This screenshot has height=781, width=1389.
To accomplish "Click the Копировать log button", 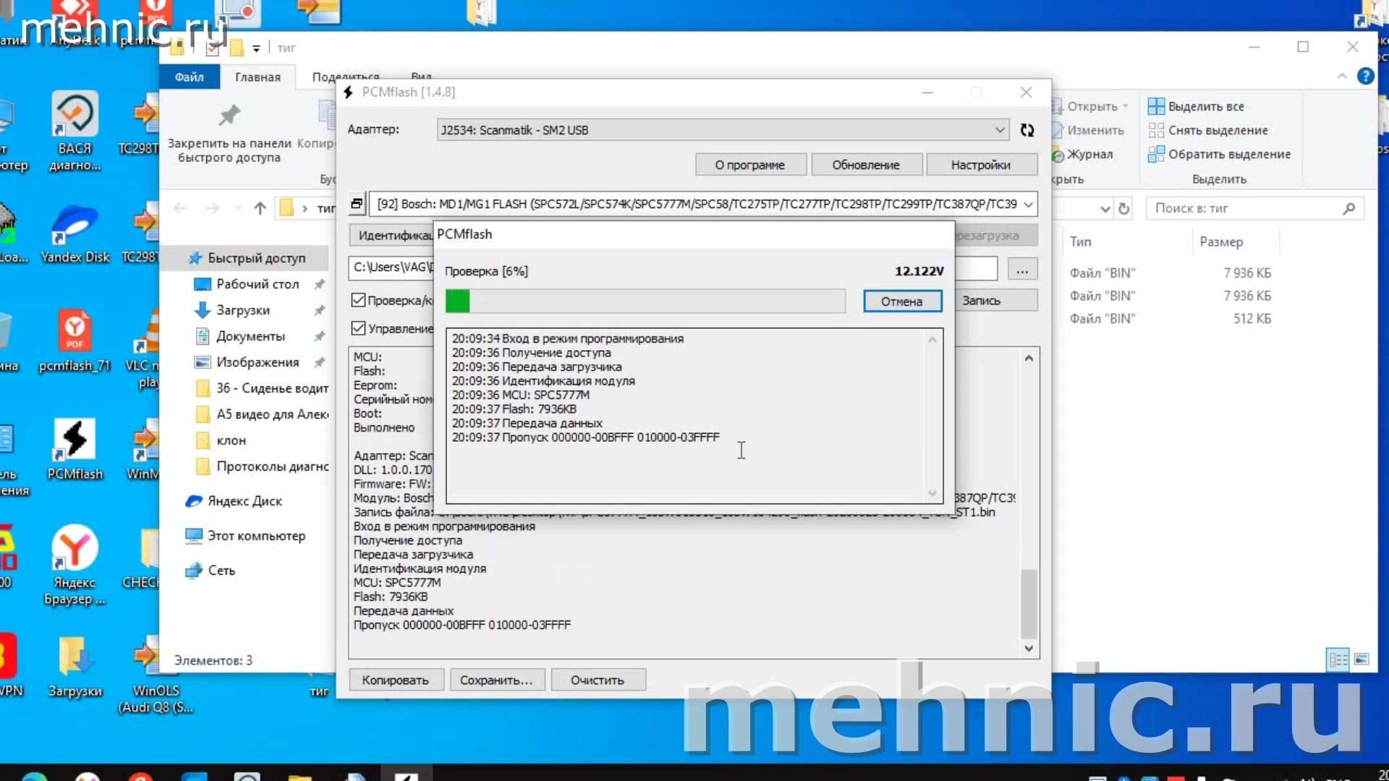I will pos(396,680).
